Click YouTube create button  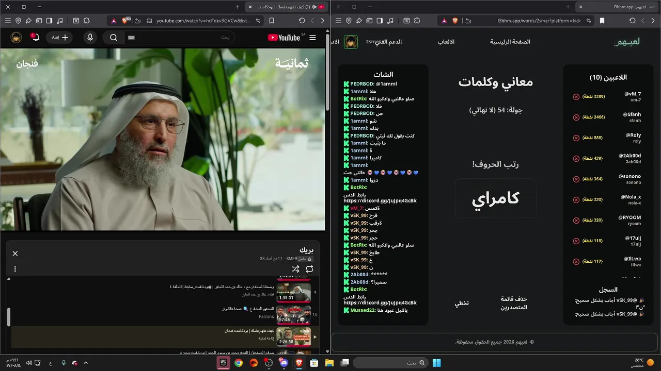pos(59,38)
